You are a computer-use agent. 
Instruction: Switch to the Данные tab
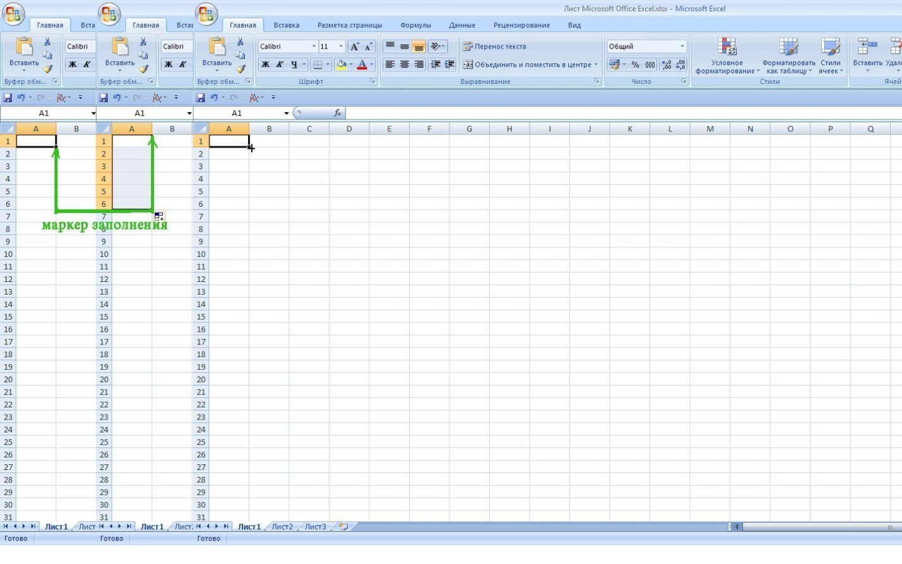coord(462,25)
